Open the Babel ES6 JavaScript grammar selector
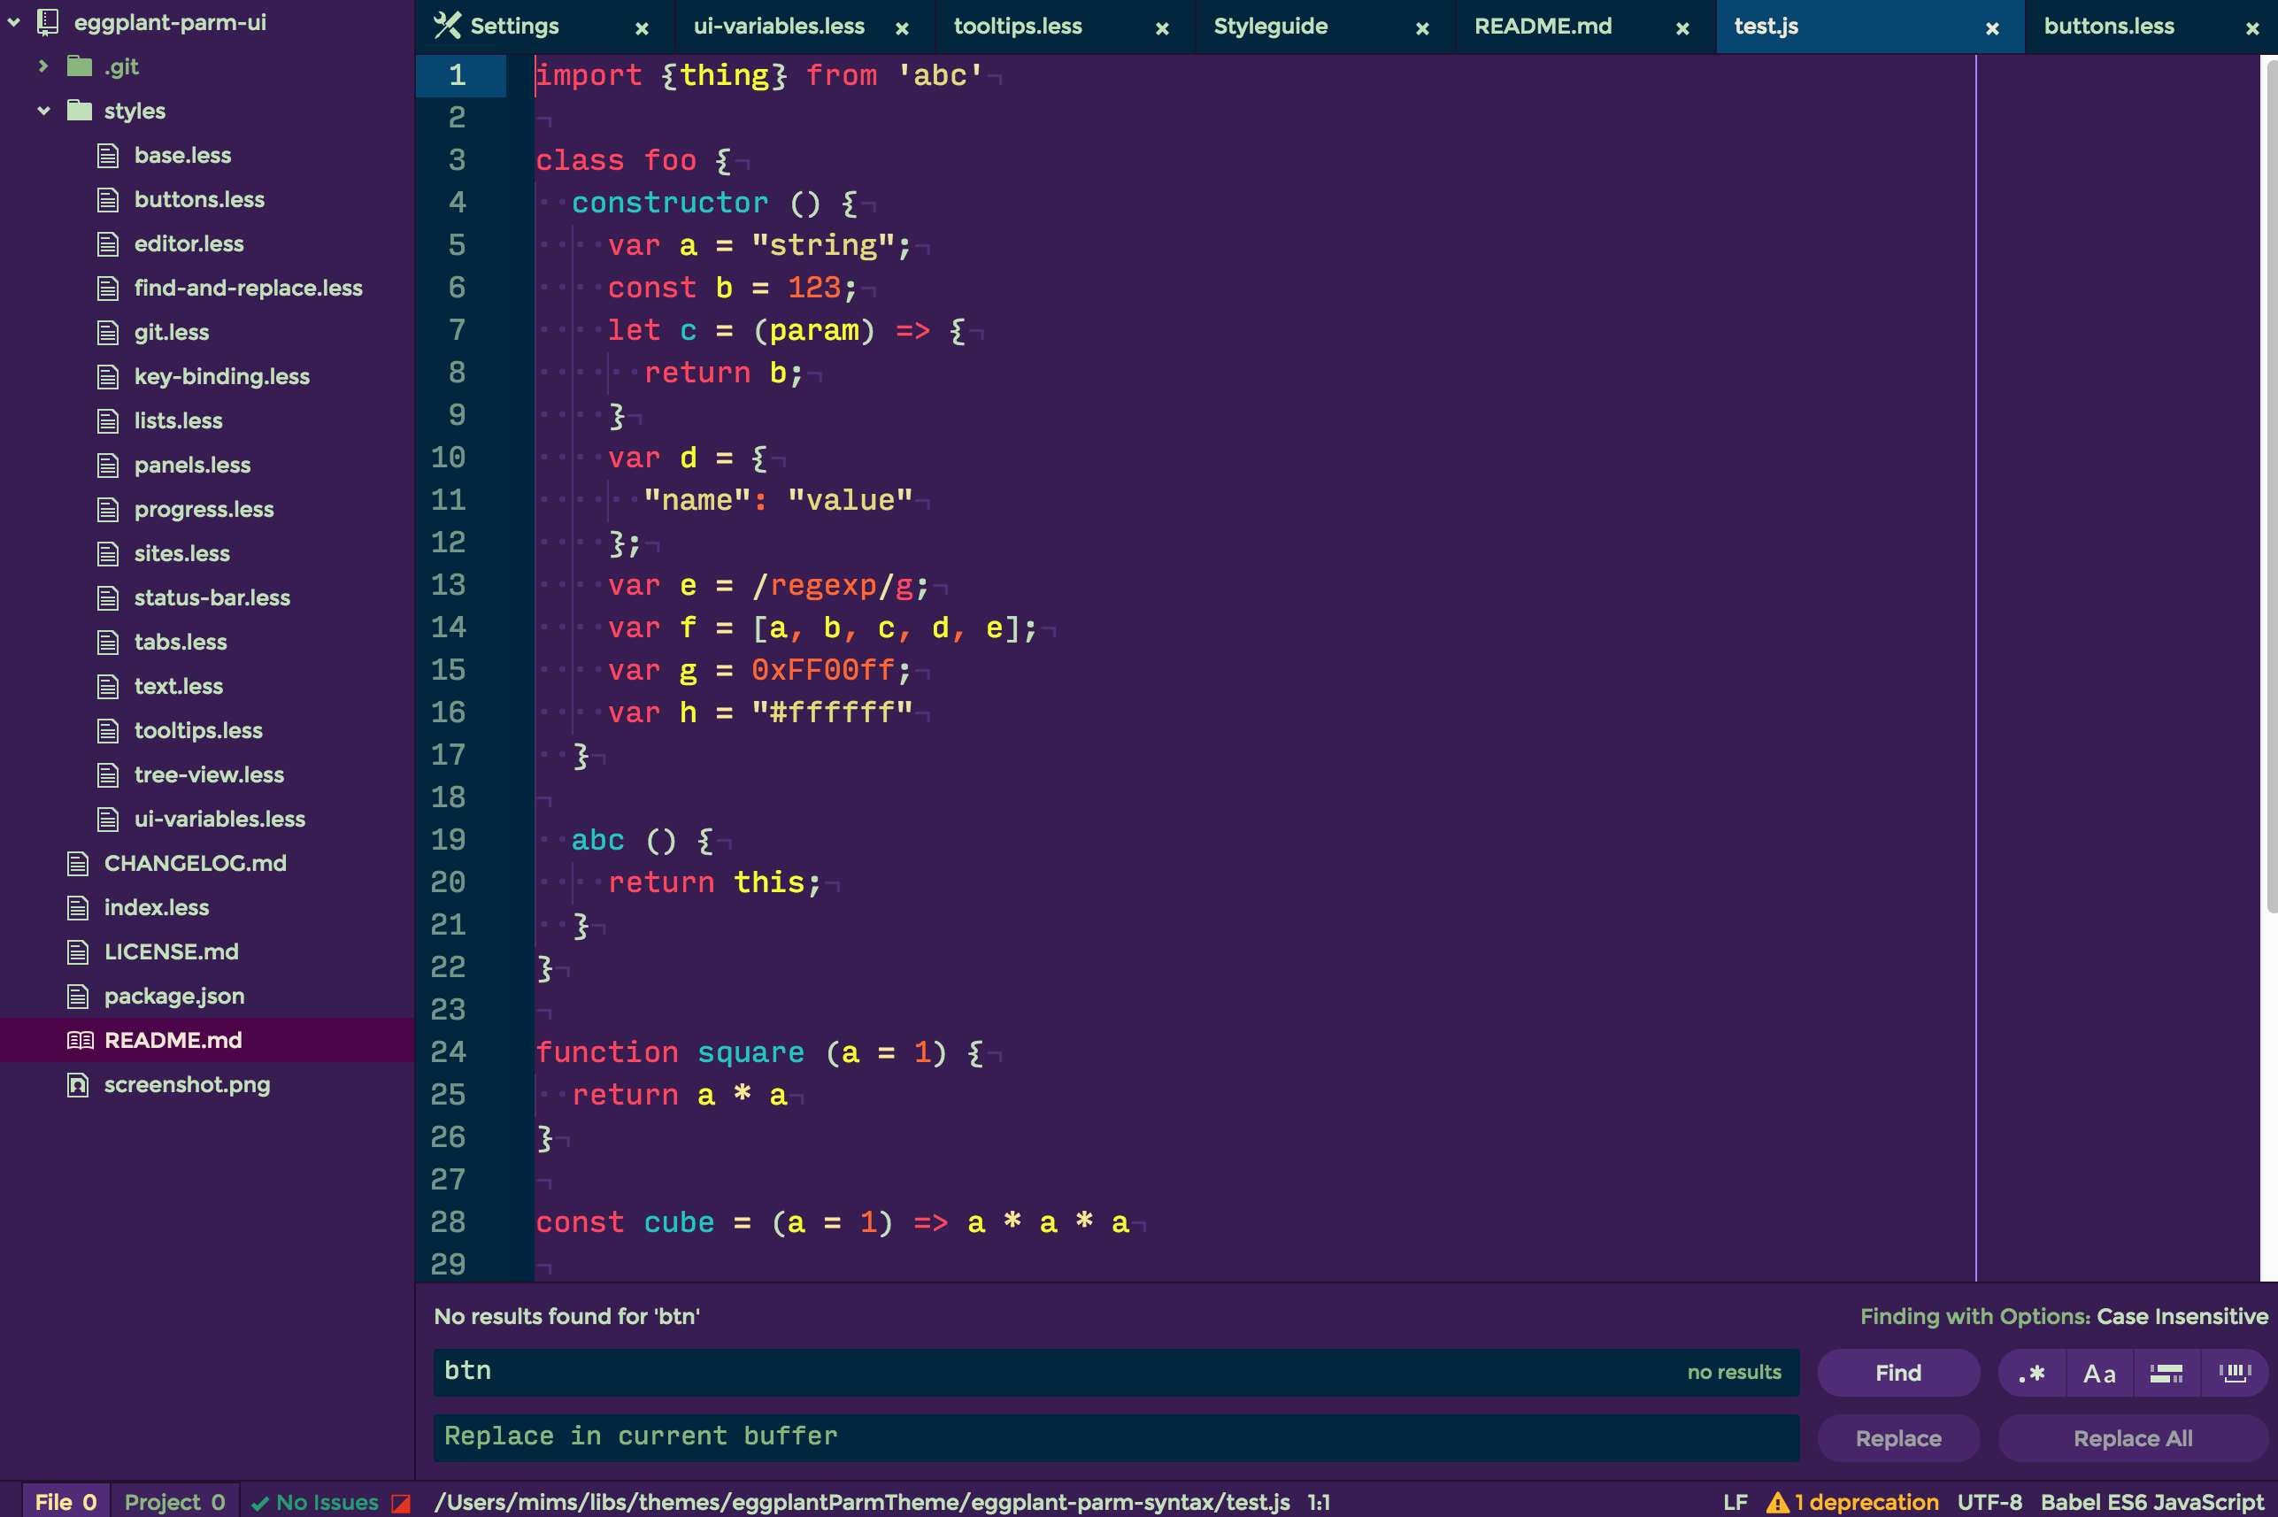Viewport: 2278px width, 1517px height. coord(2152,1502)
